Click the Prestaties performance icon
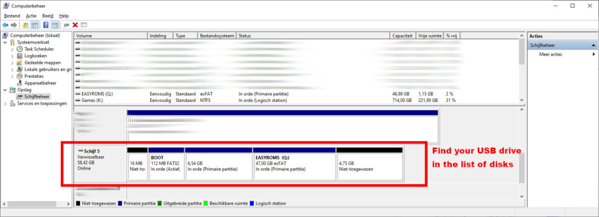Screen dimensions: 599x217 tap(20, 76)
